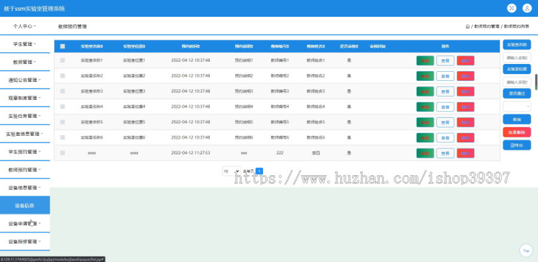Tick the select-all checkbox in table header
The width and height of the screenshot is (538, 262).
coord(62,46)
